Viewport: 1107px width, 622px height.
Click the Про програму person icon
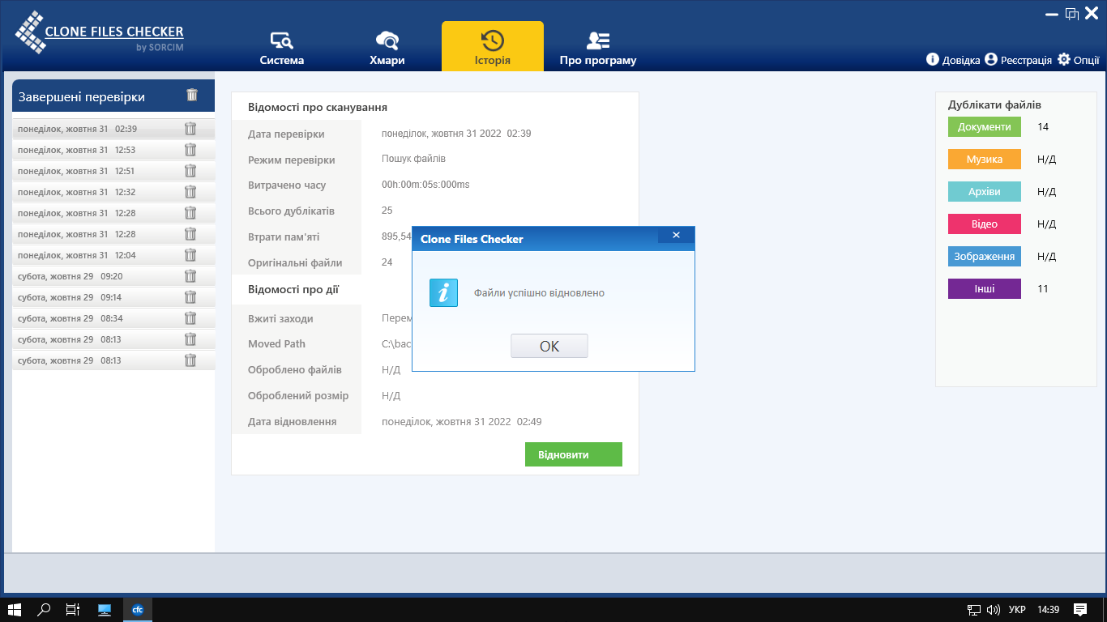598,40
